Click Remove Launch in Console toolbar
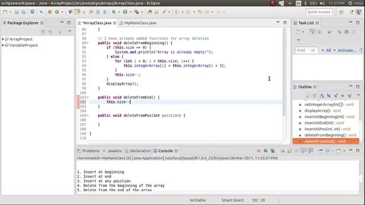 point(265,151)
